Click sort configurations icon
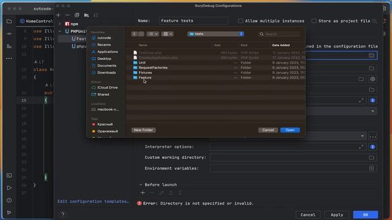Screen dimensions: 392x220 (96, 15)
